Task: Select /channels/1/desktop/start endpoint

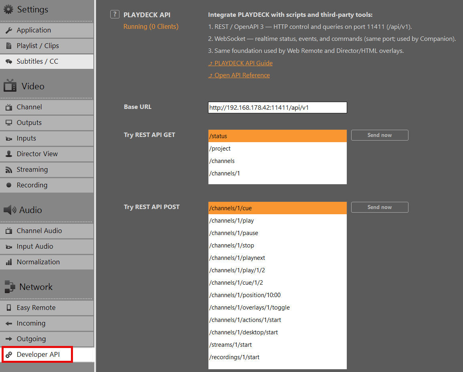Action: (x=277, y=332)
